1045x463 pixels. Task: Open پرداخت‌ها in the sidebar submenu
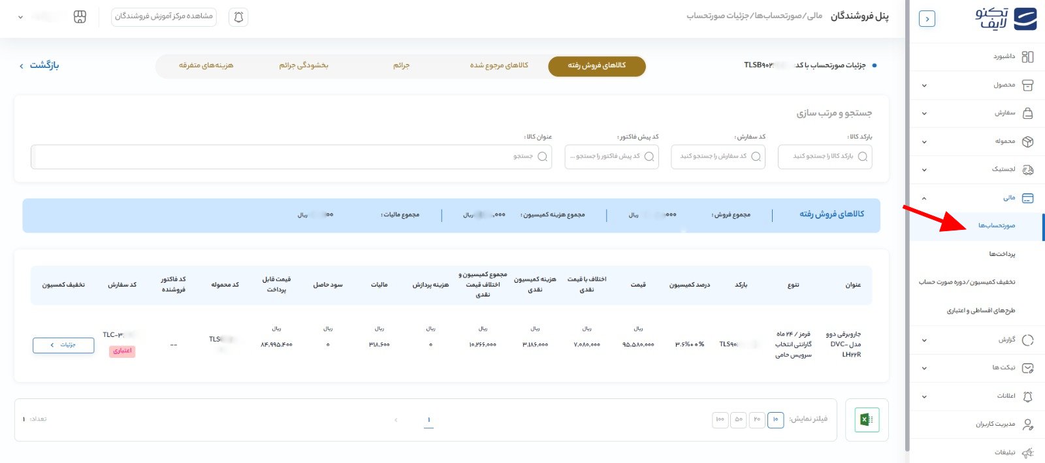pyautogui.click(x=1001, y=254)
